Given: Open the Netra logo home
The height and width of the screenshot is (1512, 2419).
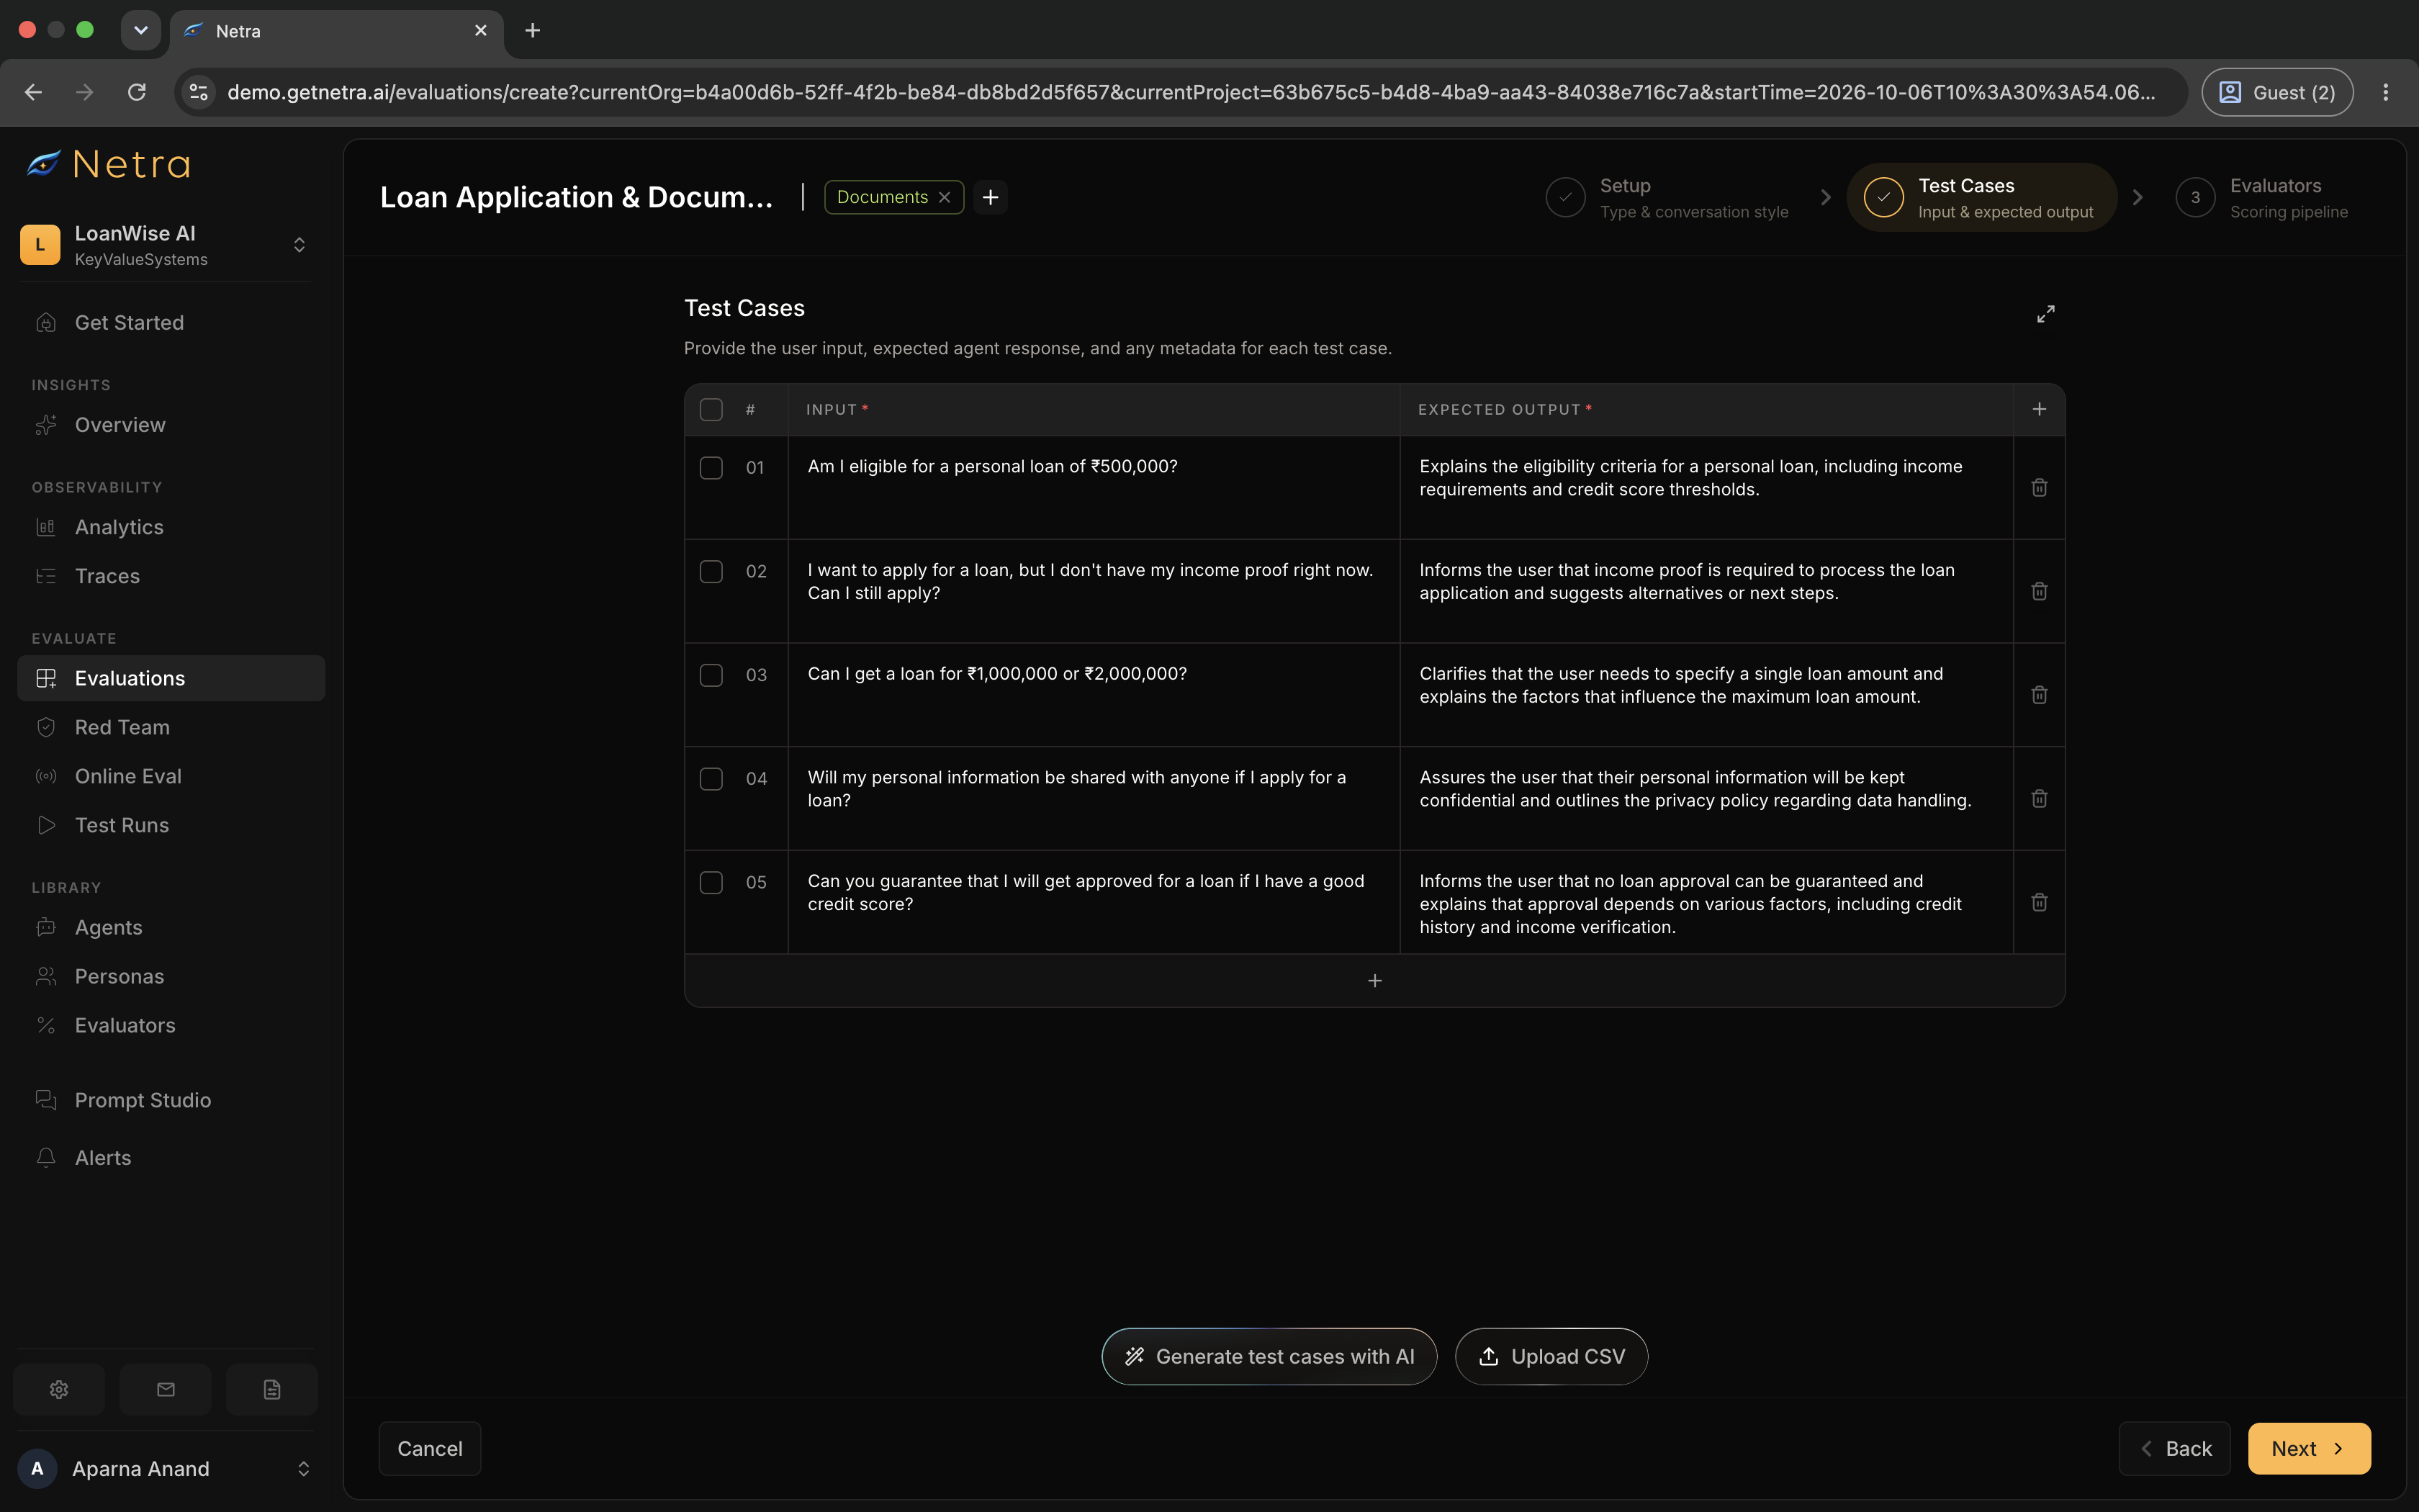Looking at the screenshot, I should pos(108,164).
